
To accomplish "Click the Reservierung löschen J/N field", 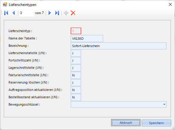I will pos(76,83).
